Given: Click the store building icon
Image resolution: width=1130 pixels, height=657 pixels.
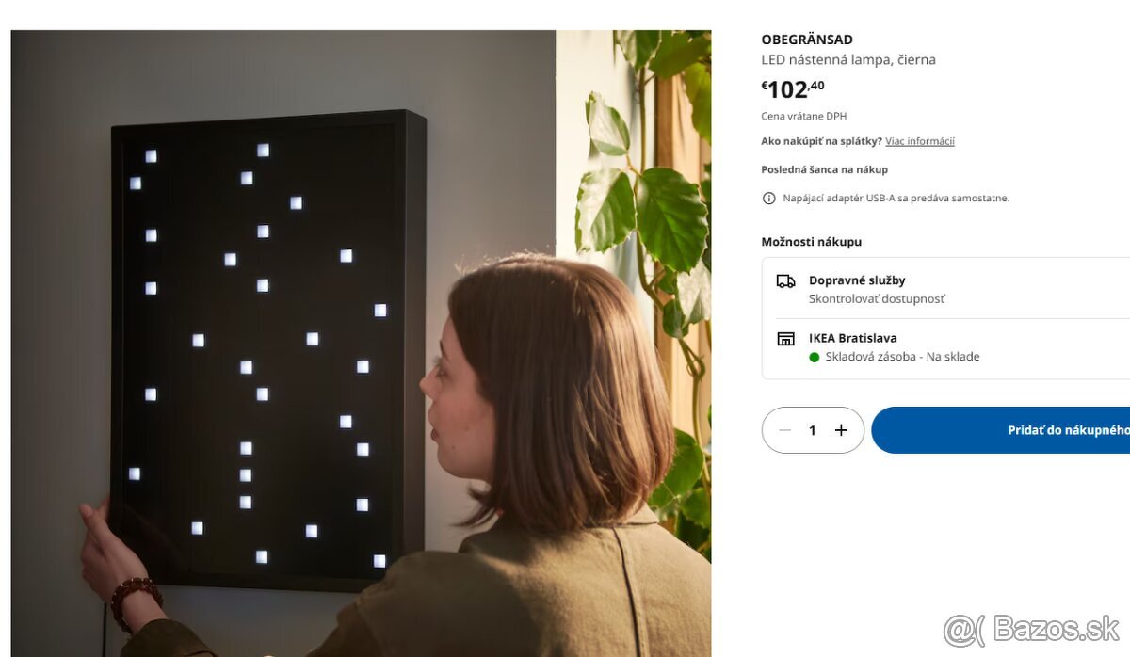Looking at the screenshot, I should (785, 338).
